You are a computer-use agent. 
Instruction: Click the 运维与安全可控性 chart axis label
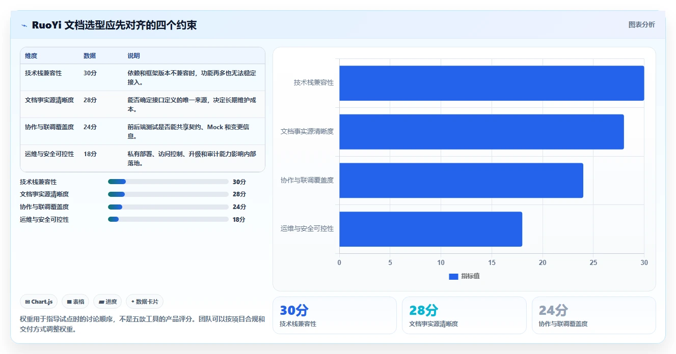[307, 229]
